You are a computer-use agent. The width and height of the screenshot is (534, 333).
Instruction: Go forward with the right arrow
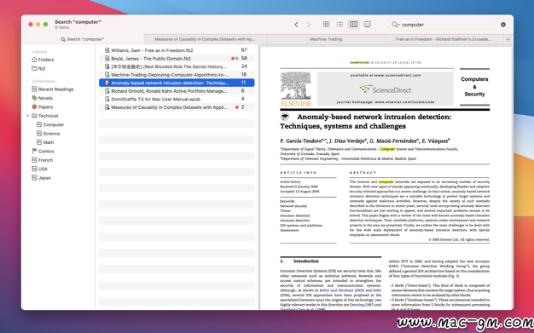309,25
